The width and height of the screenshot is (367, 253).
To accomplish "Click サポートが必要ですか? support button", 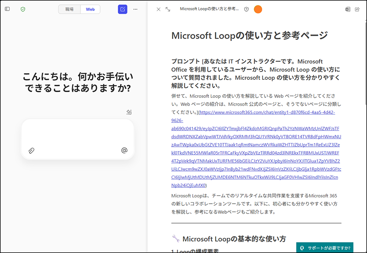I will [x=325, y=248].
